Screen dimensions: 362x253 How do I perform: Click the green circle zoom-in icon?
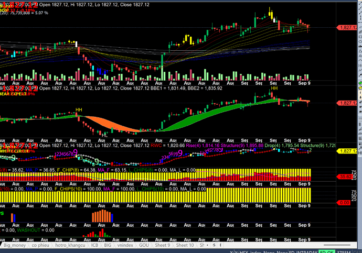point(360,83)
